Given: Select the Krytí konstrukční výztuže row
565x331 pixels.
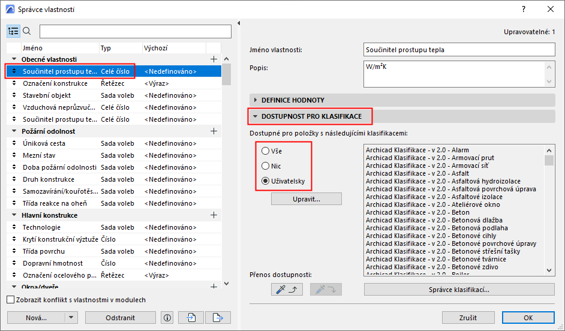Looking at the screenshot, I should 114,239.
